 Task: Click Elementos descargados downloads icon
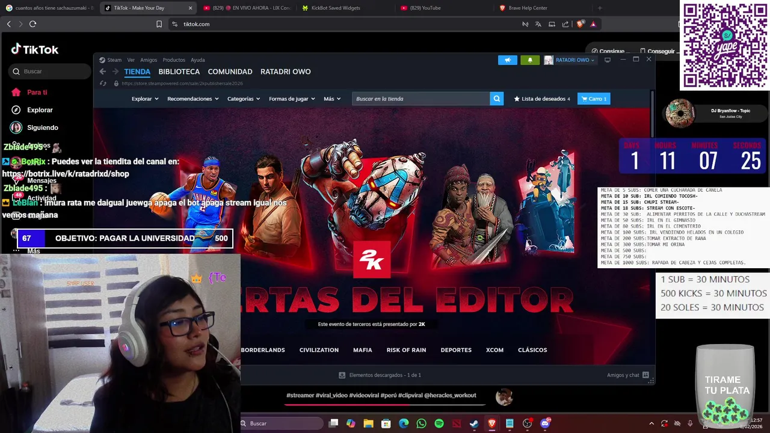[x=342, y=375]
